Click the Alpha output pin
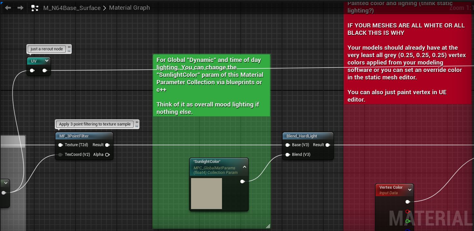Image resolution: width=474 pixels, height=231 pixels. 107,155
